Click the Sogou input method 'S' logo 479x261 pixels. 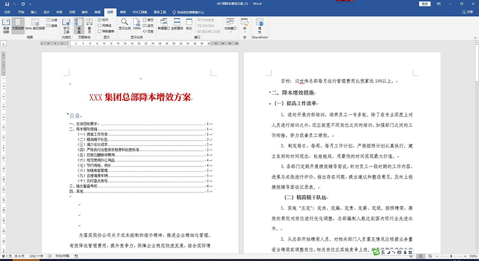[x=376, y=252]
